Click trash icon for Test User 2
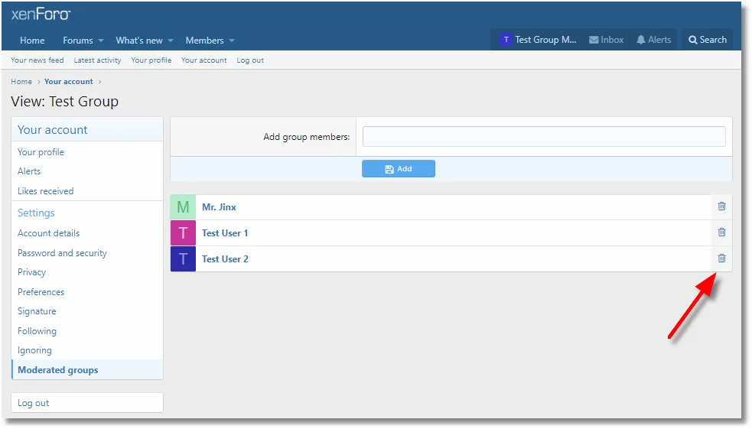752x429 pixels. (x=721, y=258)
